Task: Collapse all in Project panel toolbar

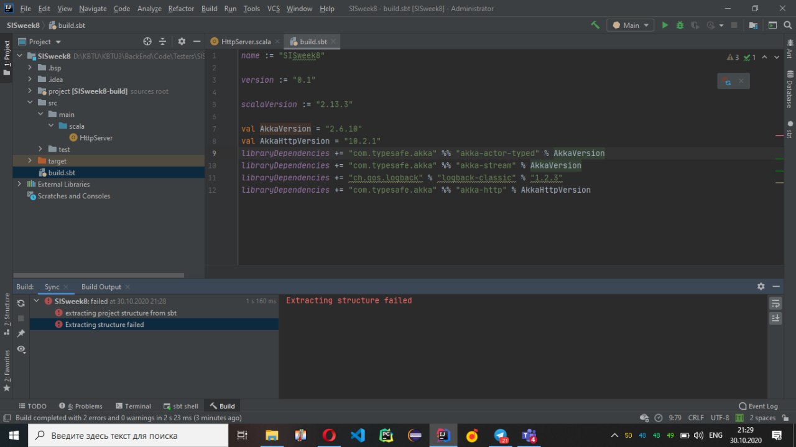Action: click(163, 42)
